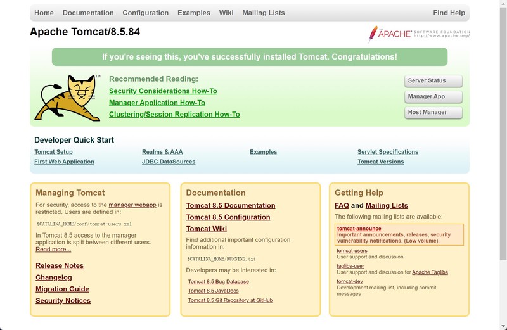Open the Tomcat Versions link

(x=381, y=162)
